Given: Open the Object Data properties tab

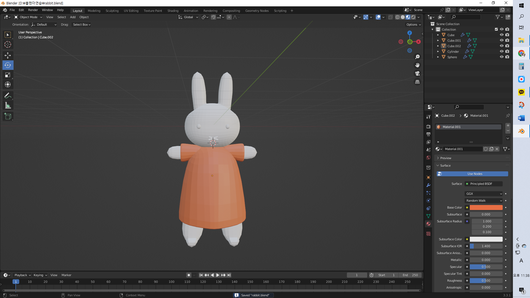Looking at the screenshot, I should click(x=428, y=216).
